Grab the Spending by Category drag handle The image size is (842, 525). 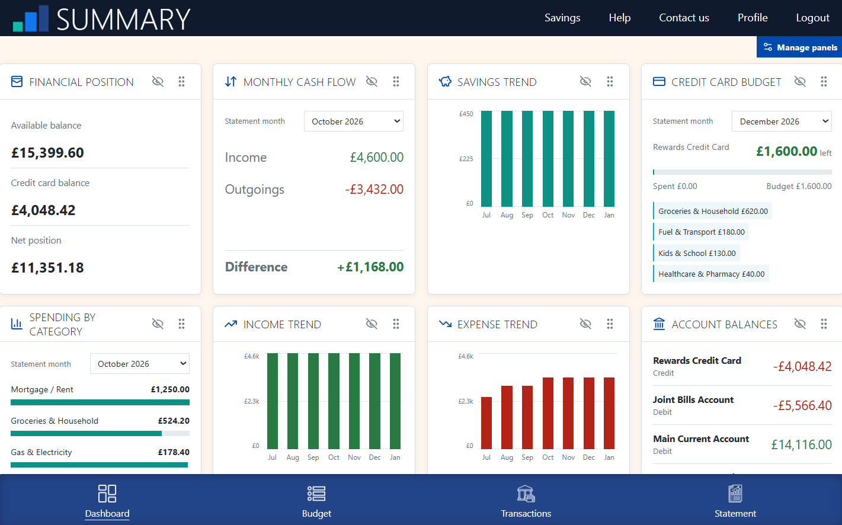tap(182, 324)
